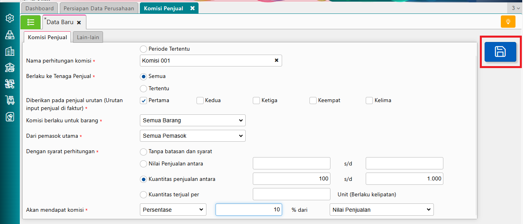Check the Ketiga checkbox
The image size is (525, 224).
[256, 101]
